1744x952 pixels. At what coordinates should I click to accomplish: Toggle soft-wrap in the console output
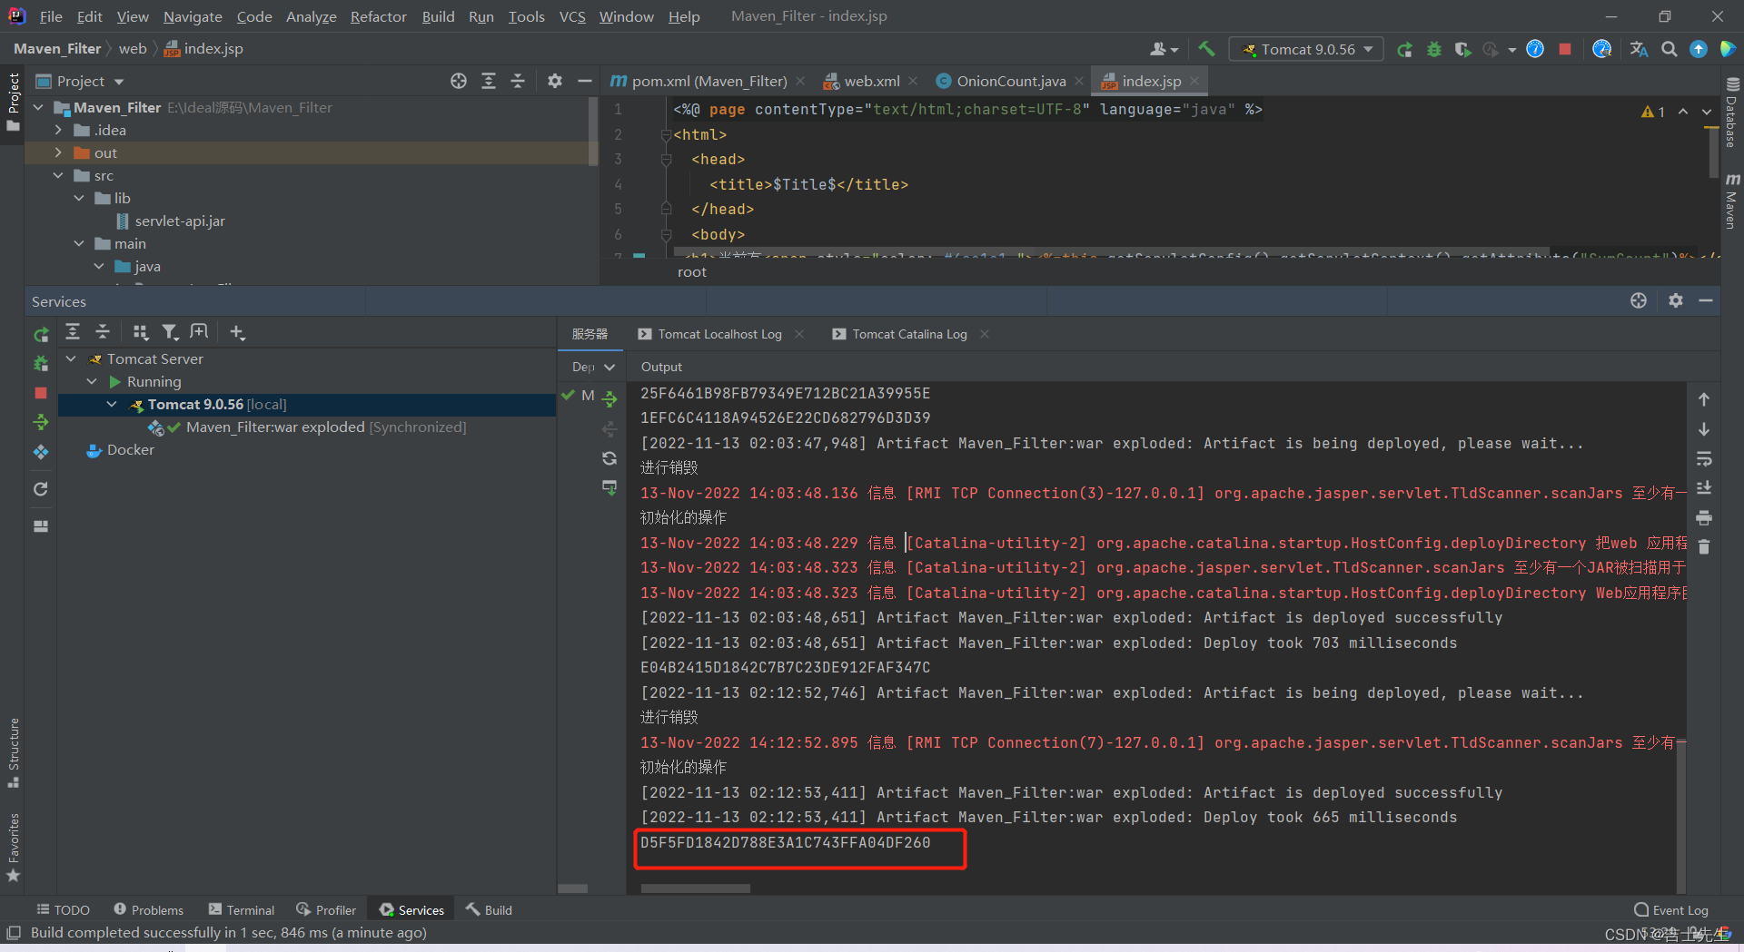click(x=1704, y=458)
